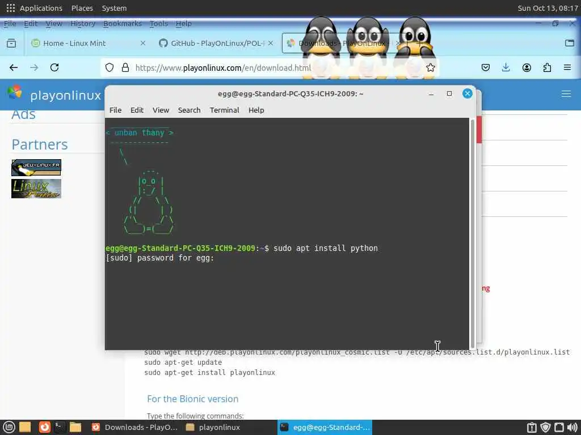Close the GitHub PlayOnLinux tab
Image resolution: width=581 pixels, height=435 pixels.
point(271,43)
